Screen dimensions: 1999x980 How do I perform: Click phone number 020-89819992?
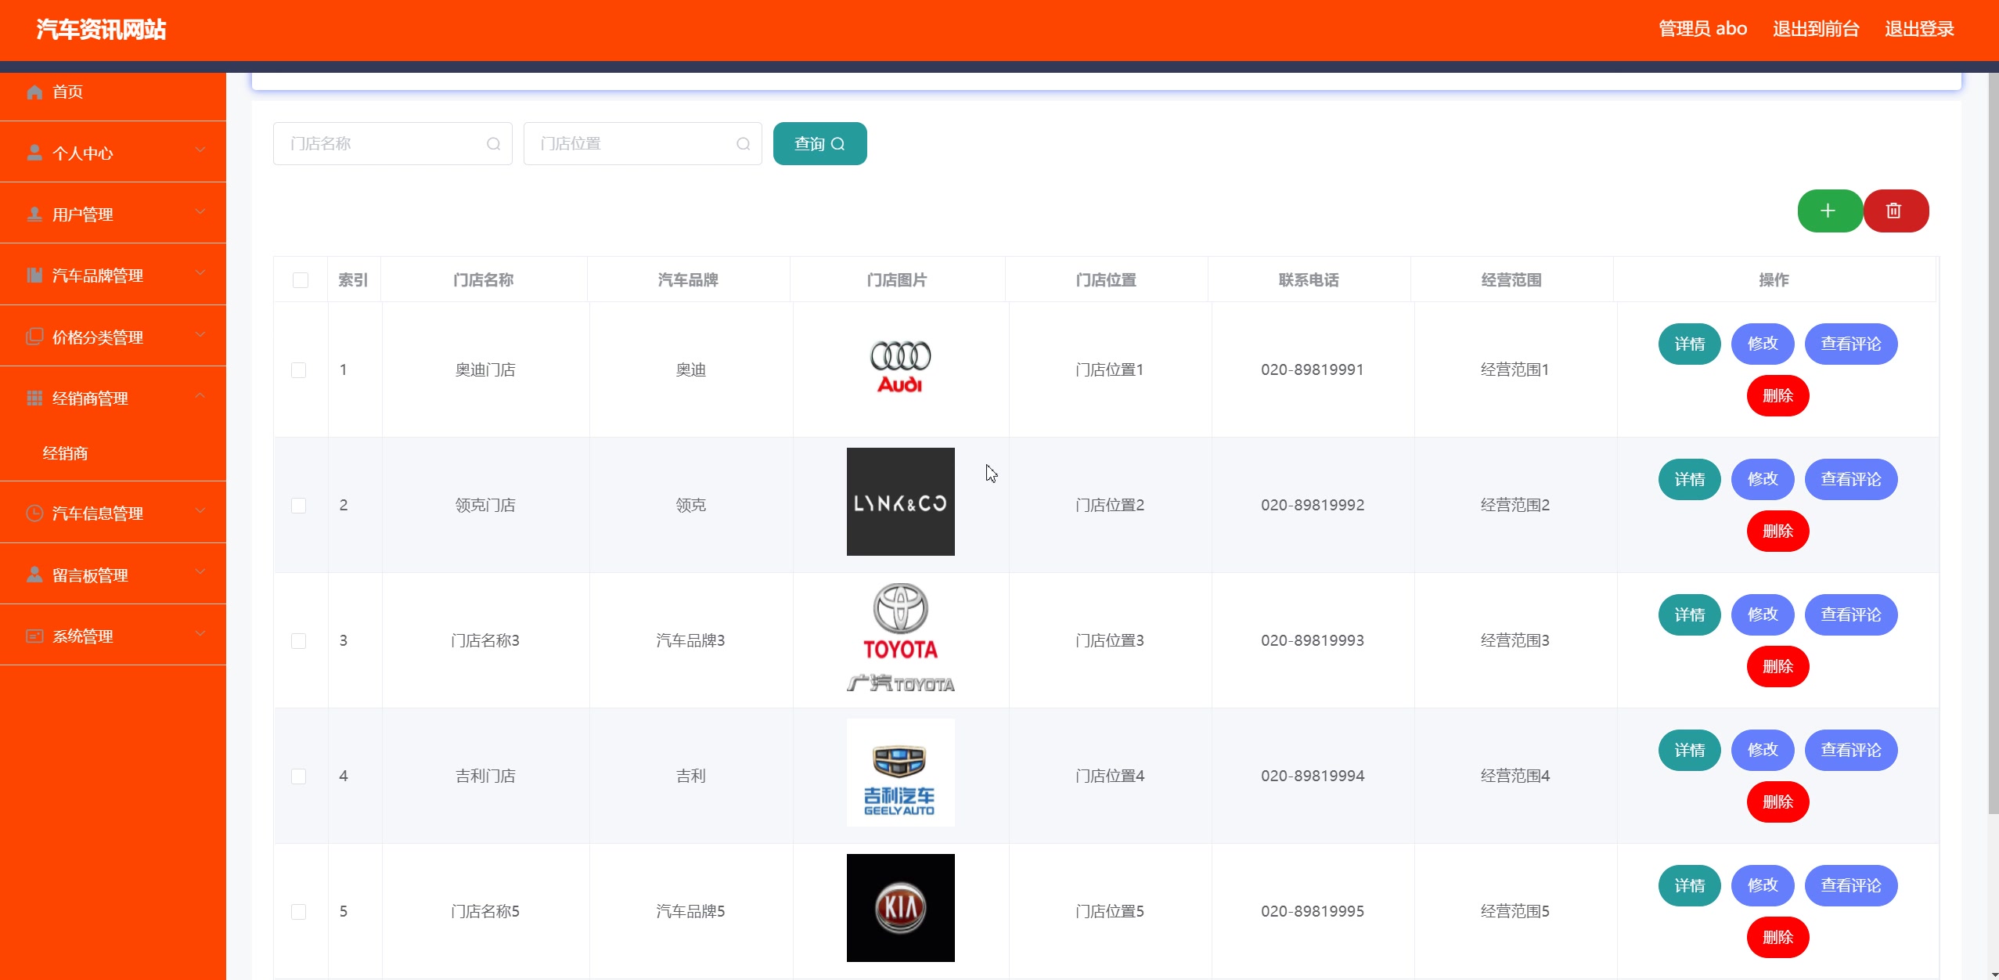pos(1313,505)
